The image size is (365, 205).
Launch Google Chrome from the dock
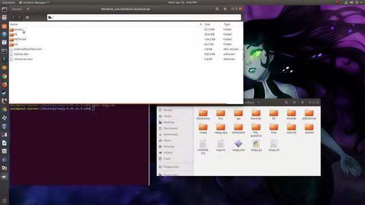pyautogui.click(x=4, y=76)
